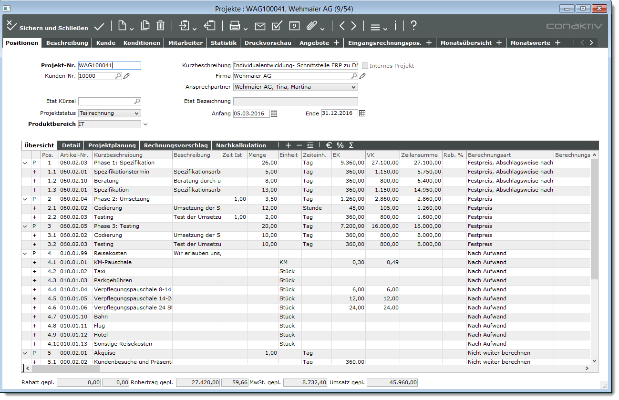The height and width of the screenshot is (400, 619).
Task: Click the duplicate record icon
Action: pos(145,26)
